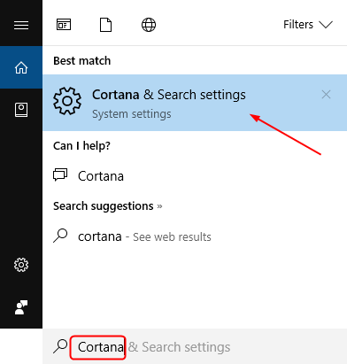Click the search magnifier in the search bar
The image size is (347, 364).
pyautogui.click(x=60, y=346)
